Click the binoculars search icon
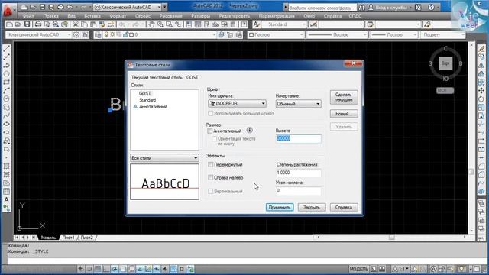 tap(361, 7)
